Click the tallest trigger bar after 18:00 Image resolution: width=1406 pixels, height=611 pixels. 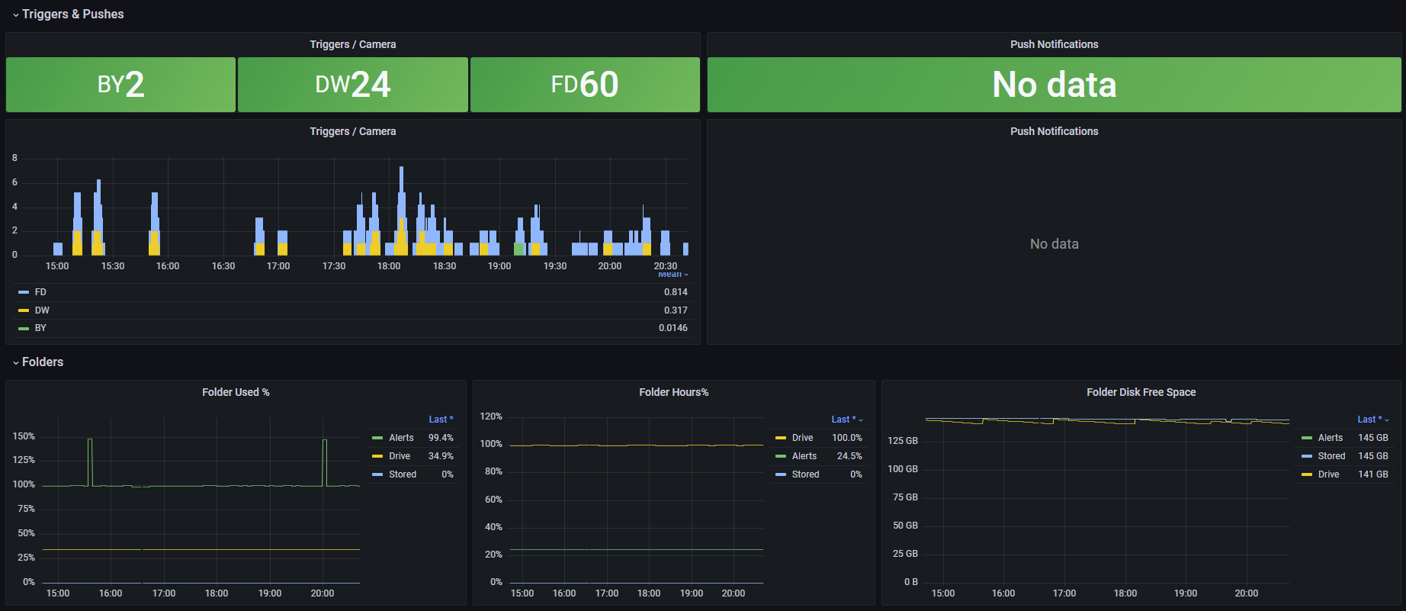[x=401, y=211]
